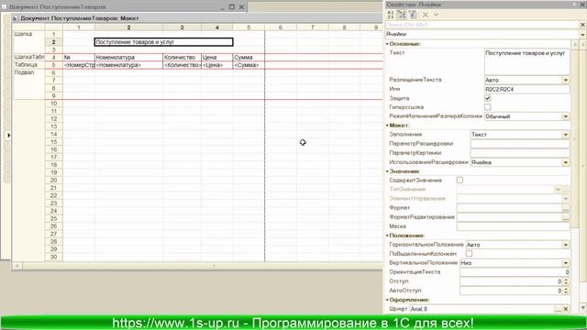587x330 pixels.
Task: Collapse the Макет property group
Action: [387, 125]
